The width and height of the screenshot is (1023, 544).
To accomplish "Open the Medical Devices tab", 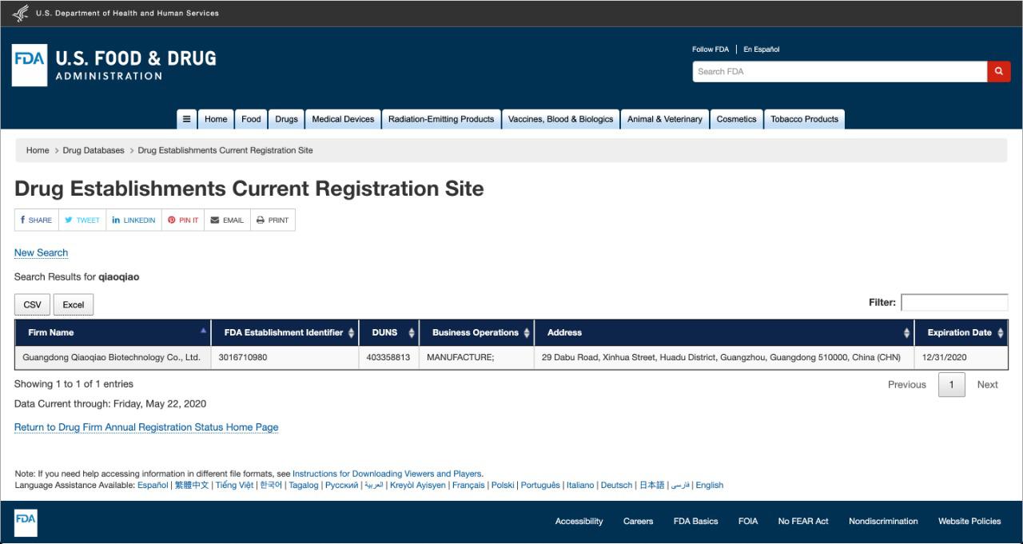I will coord(343,119).
